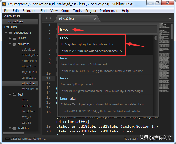The height and width of the screenshot is (144, 176).
Task: Collapse the SuperDesigns folder arrow
Action: 6,33
